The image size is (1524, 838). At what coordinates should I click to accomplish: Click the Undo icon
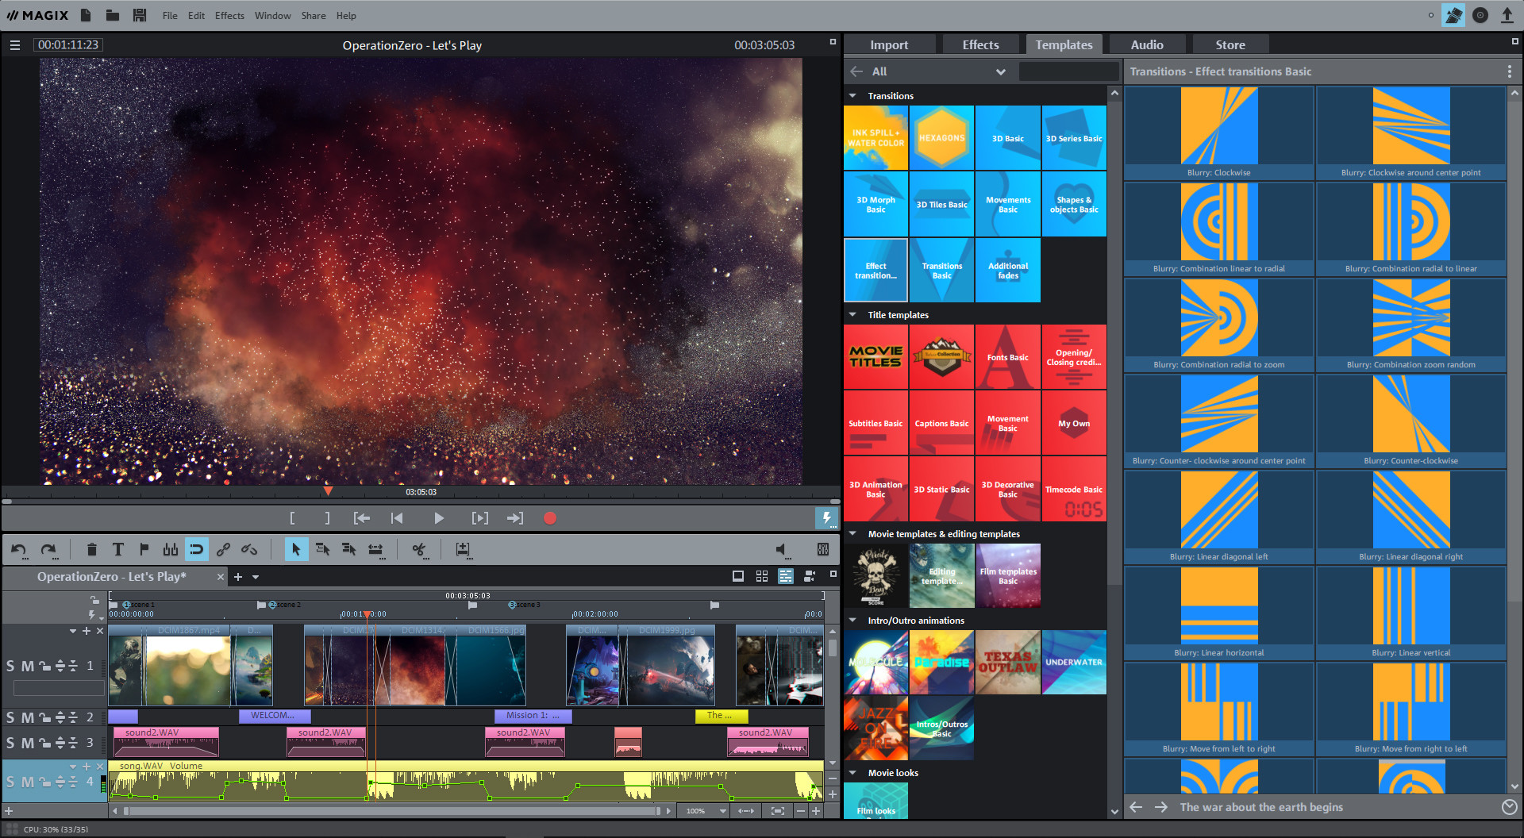pos(20,549)
